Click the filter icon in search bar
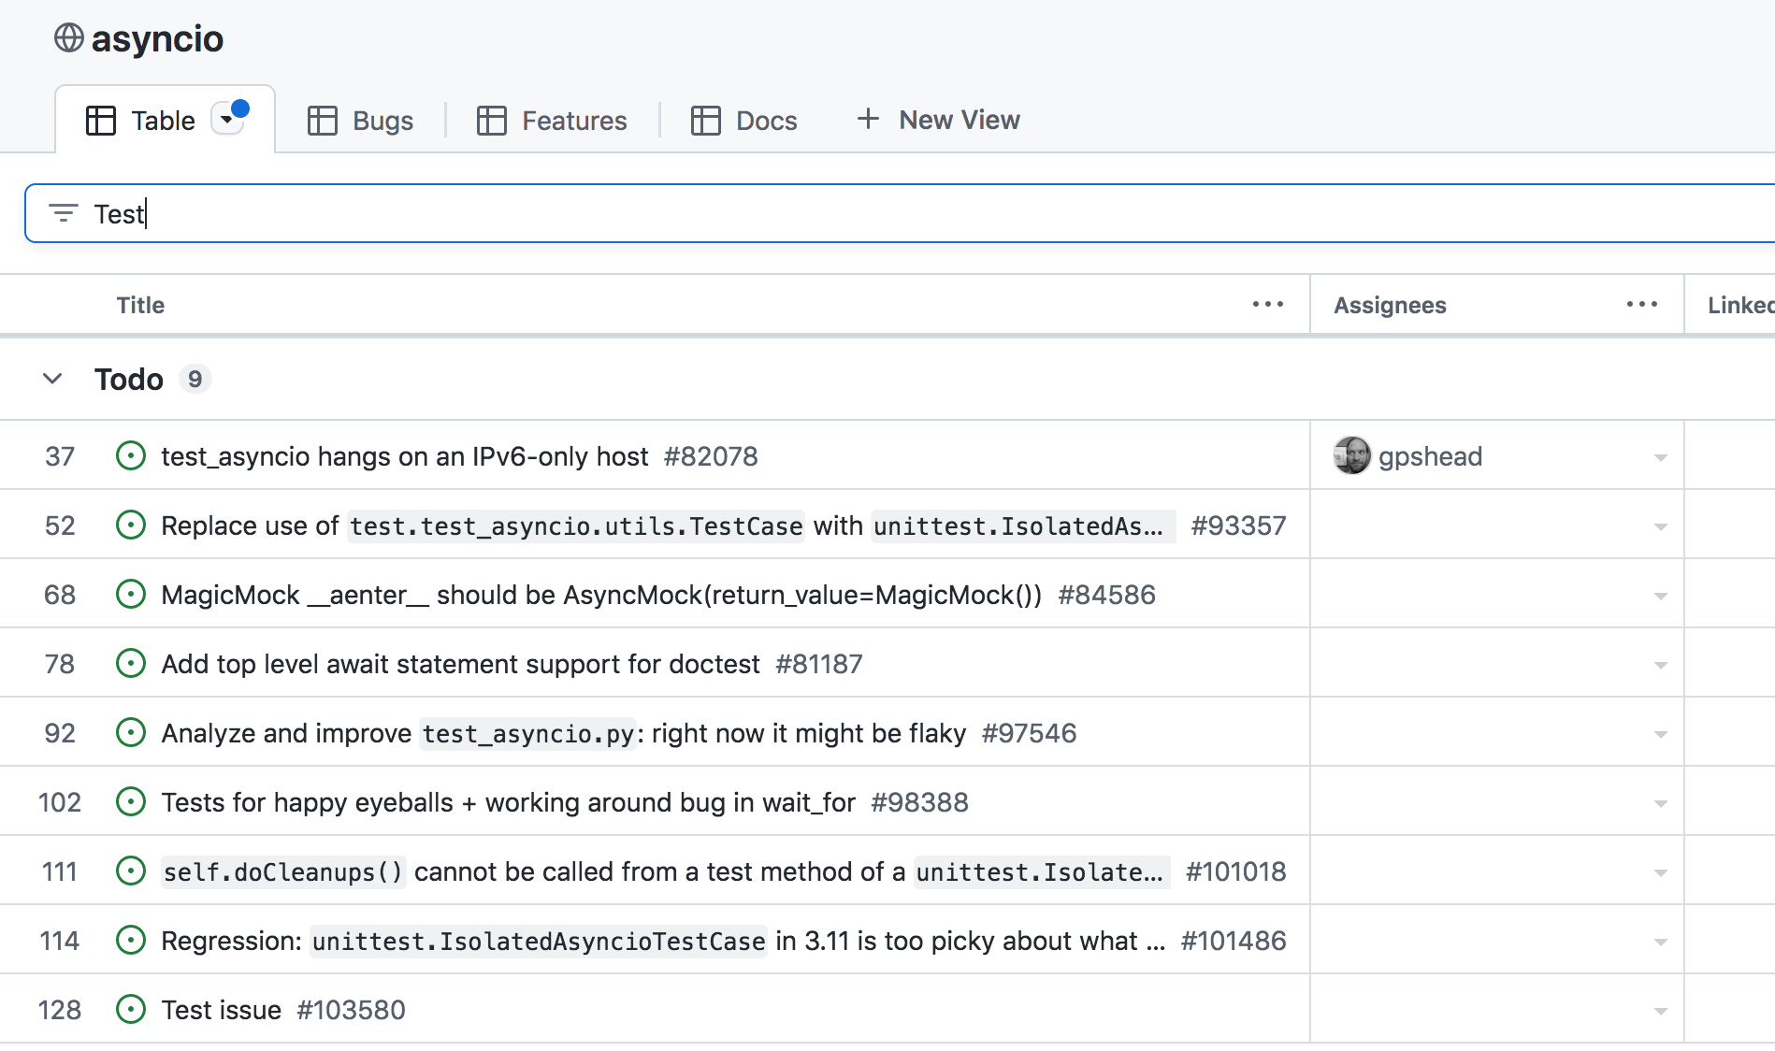1775x1051 pixels. pos(63,213)
